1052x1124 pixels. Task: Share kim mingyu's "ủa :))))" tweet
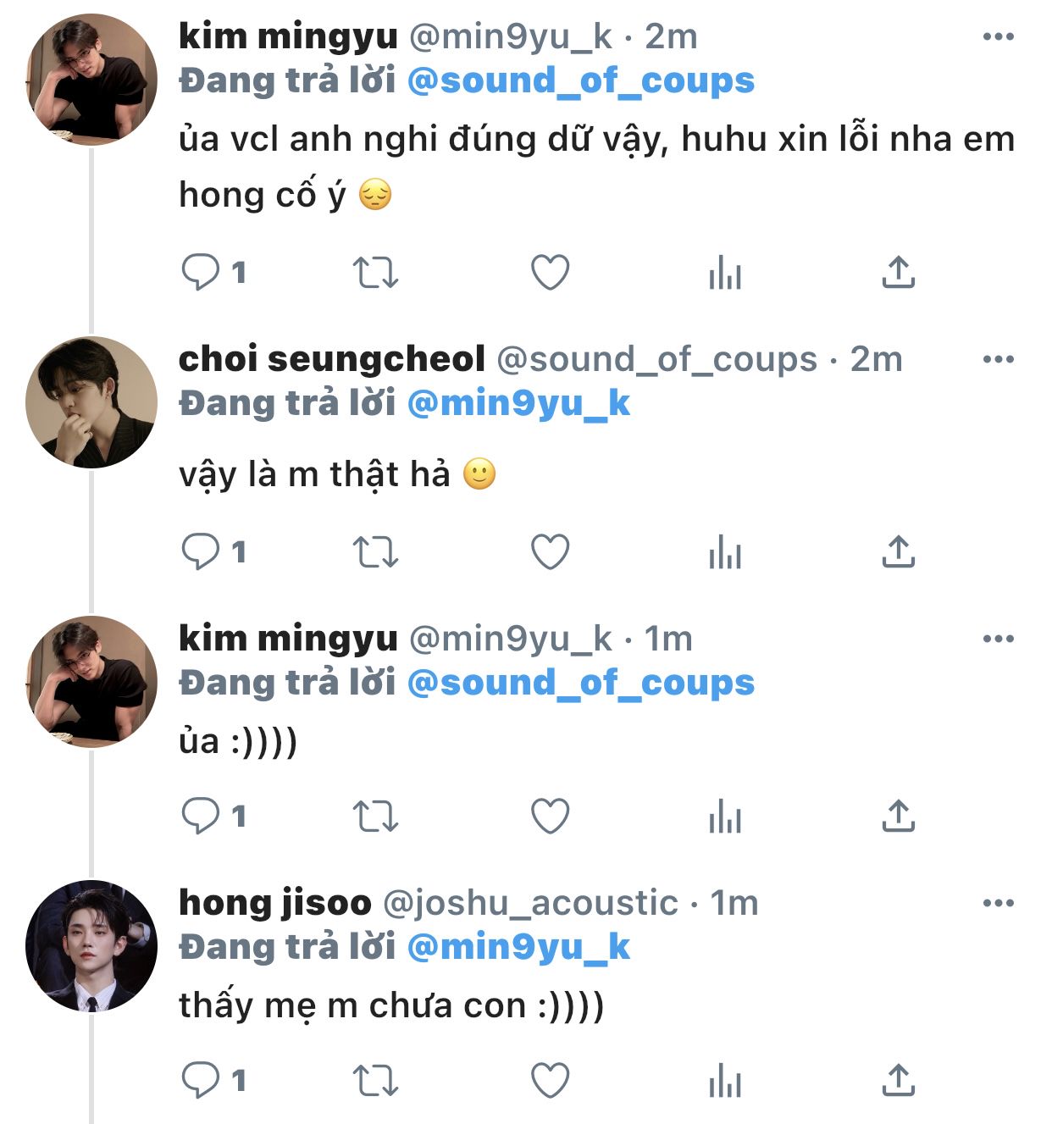point(898,817)
